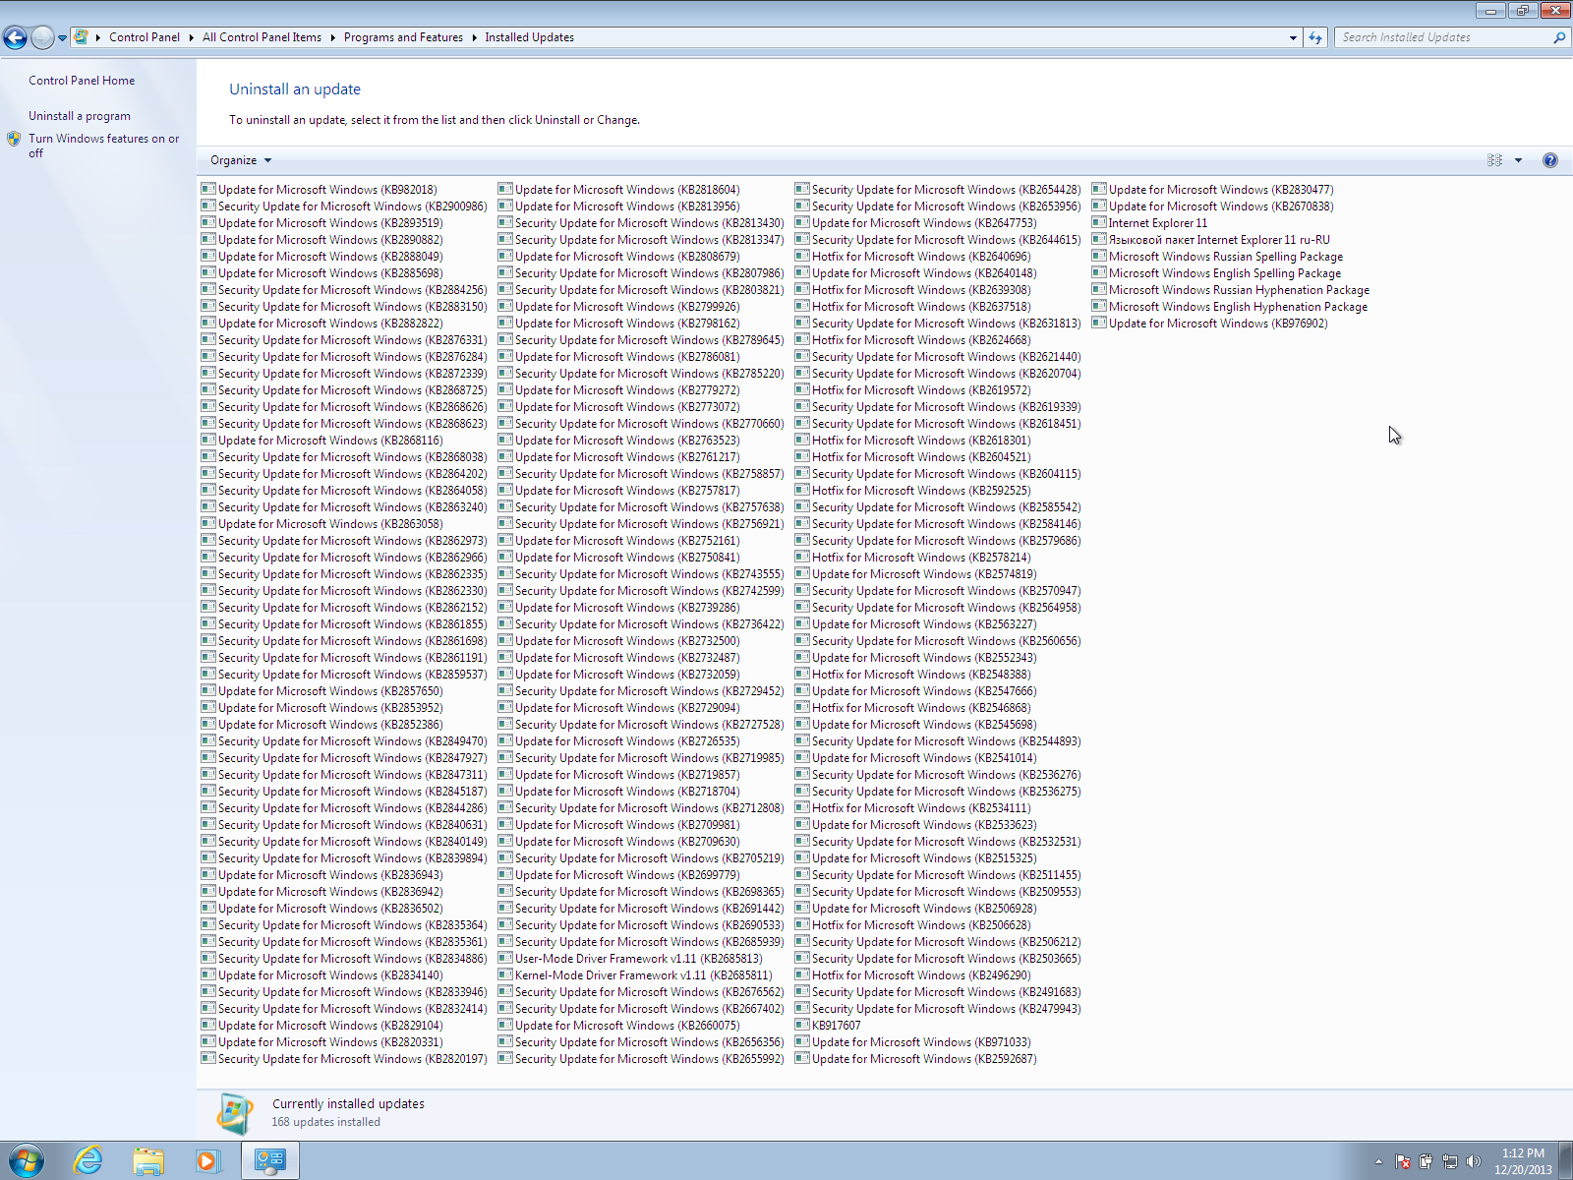1573x1180 pixels.
Task: Show hidden tray icons arrow
Action: tap(1378, 1161)
